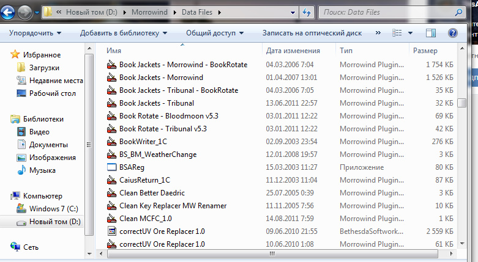This screenshot has height=262, width=478.
Task: Click plugin icon of 'Clean MCFC_1.0'
Action: (x=111, y=218)
